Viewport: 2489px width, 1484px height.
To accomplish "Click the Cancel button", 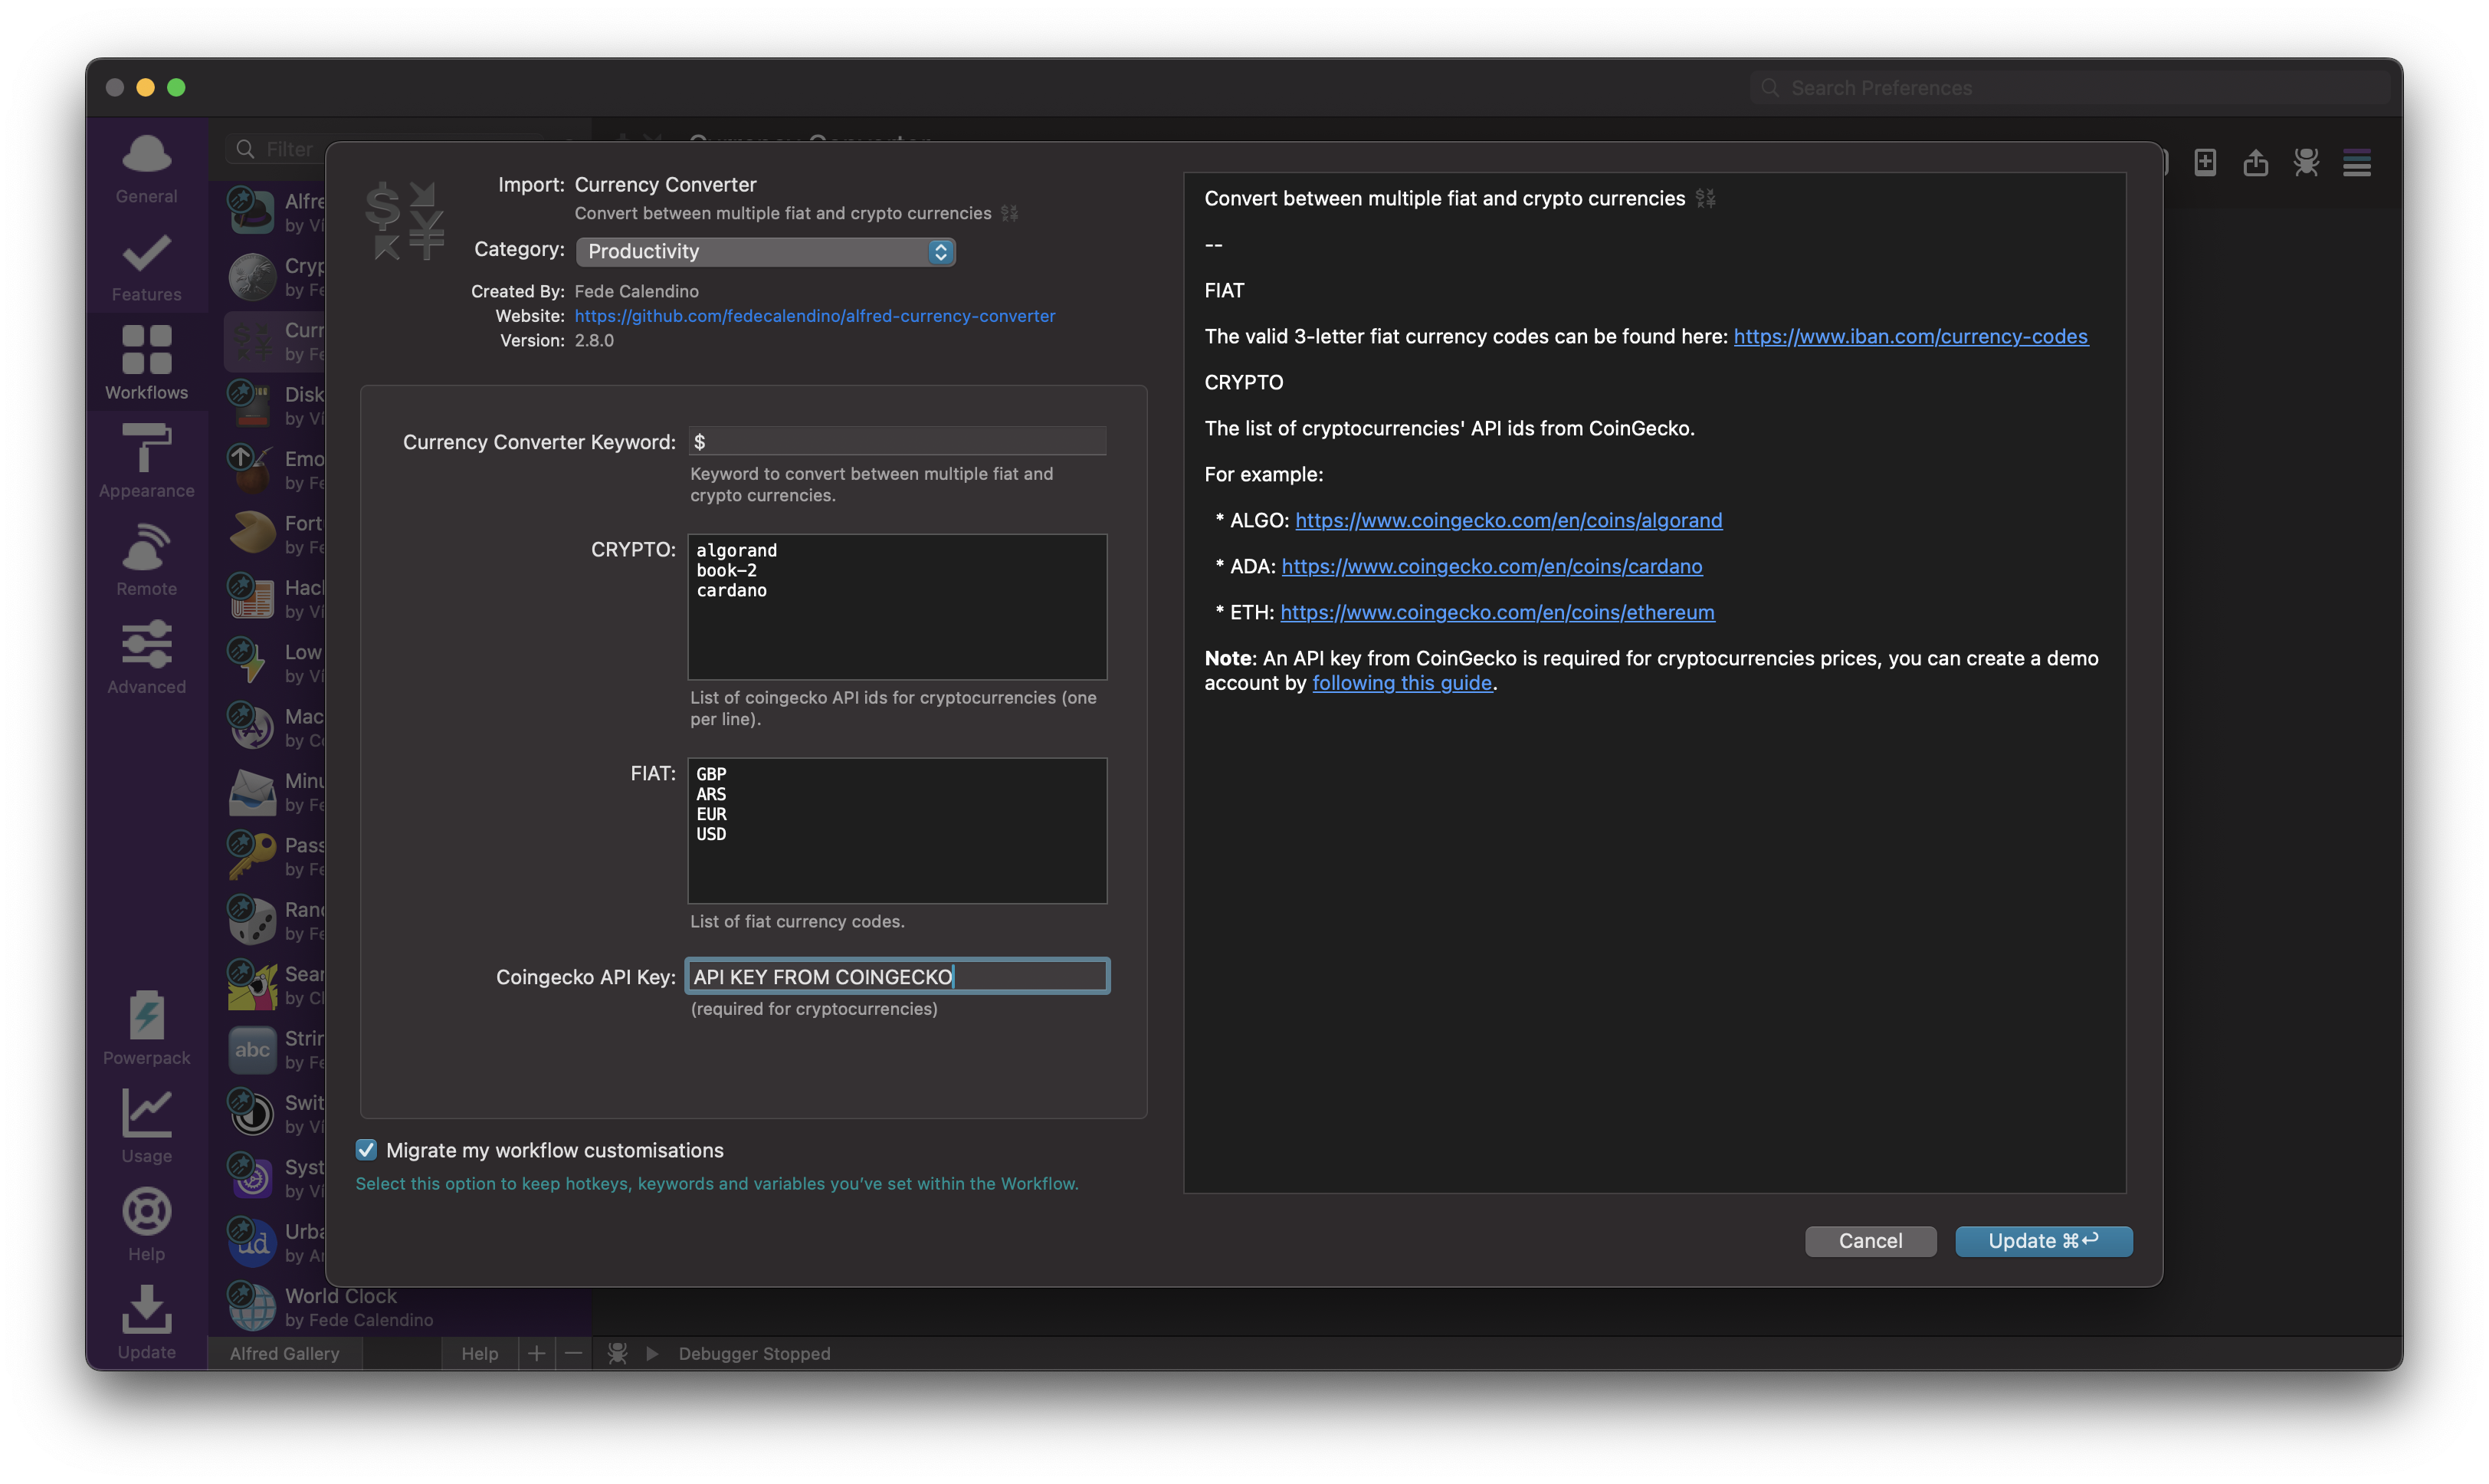I will point(1871,1240).
